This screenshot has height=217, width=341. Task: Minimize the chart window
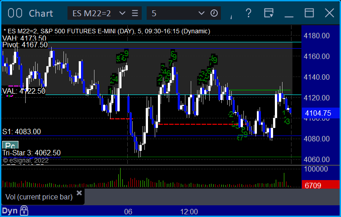289,16
